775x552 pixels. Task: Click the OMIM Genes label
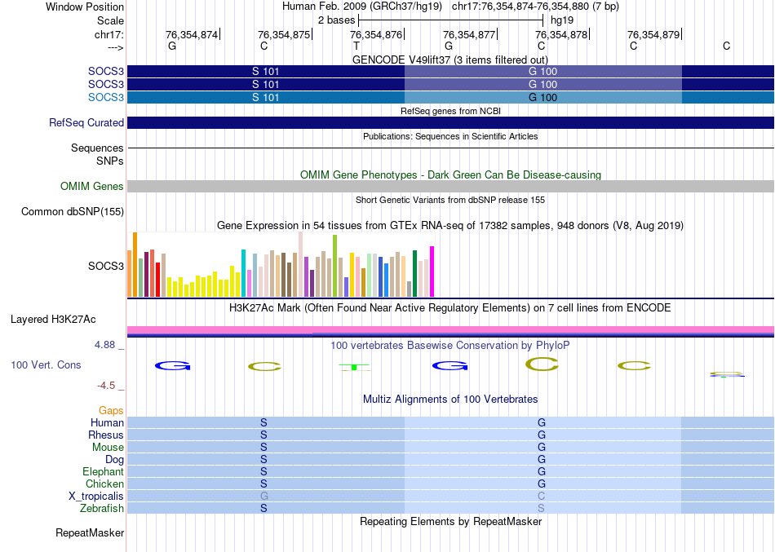click(92, 186)
